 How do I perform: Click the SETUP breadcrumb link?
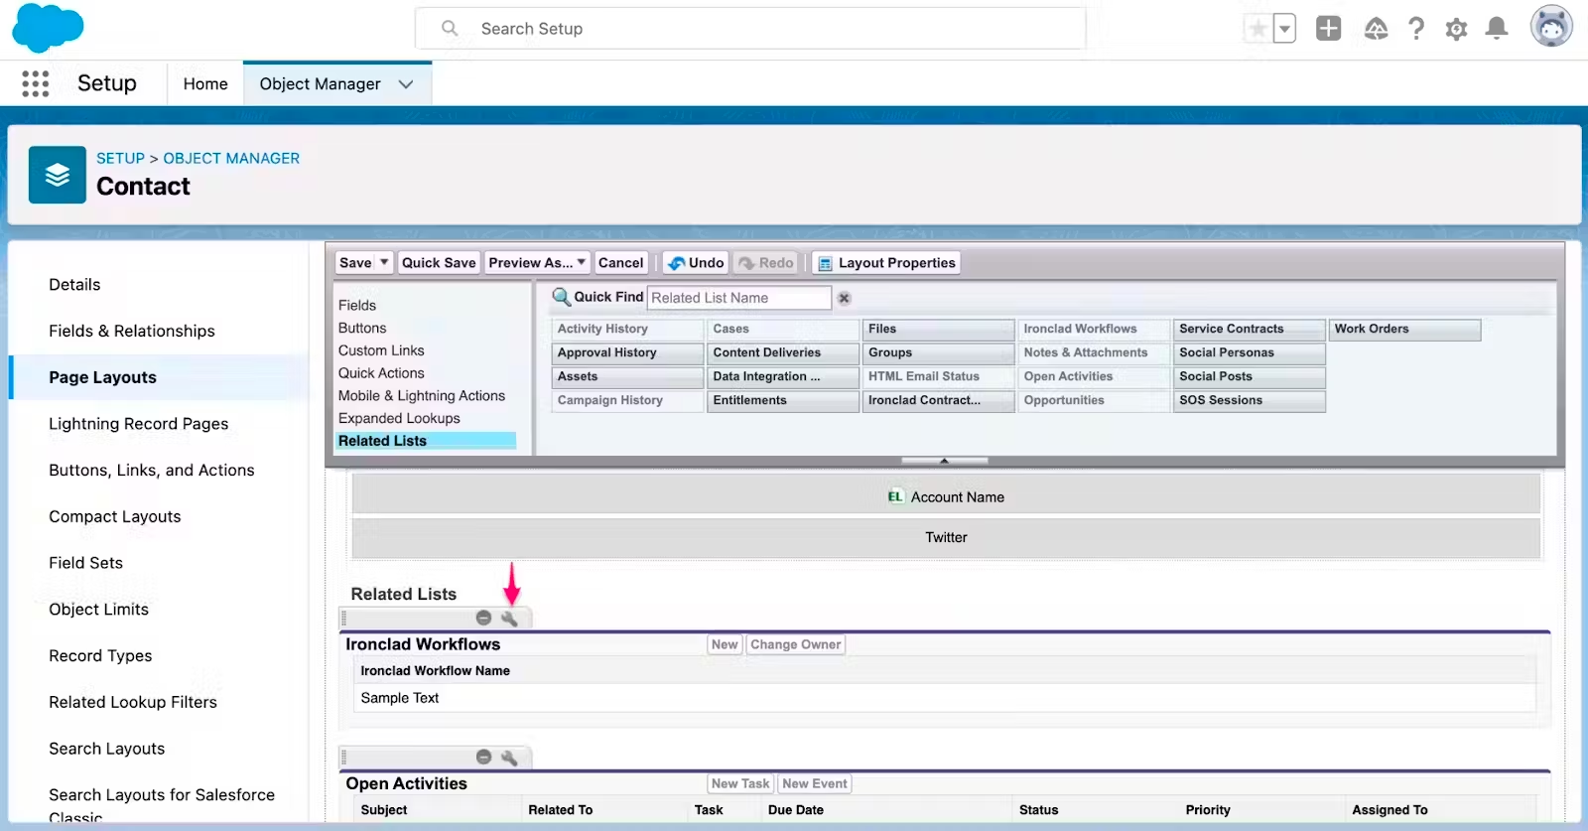(x=120, y=158)
